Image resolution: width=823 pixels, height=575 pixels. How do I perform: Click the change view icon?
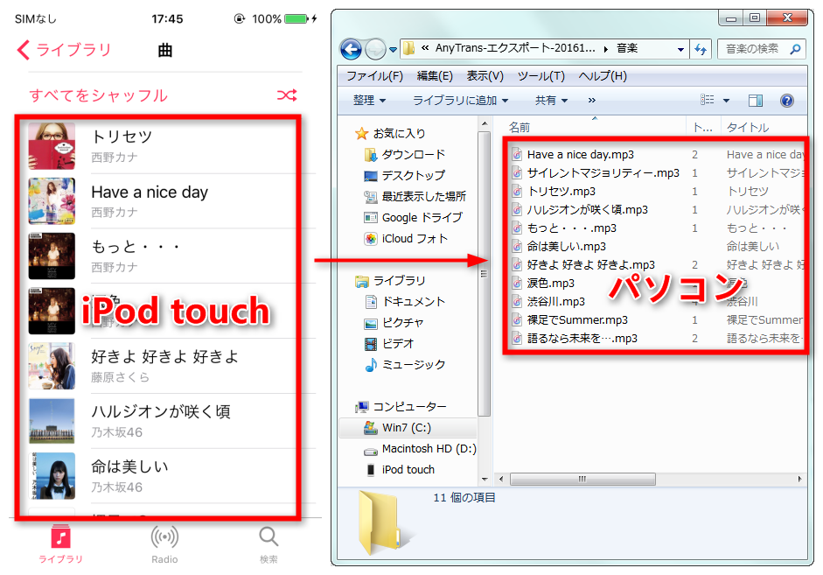click(707, 101)
